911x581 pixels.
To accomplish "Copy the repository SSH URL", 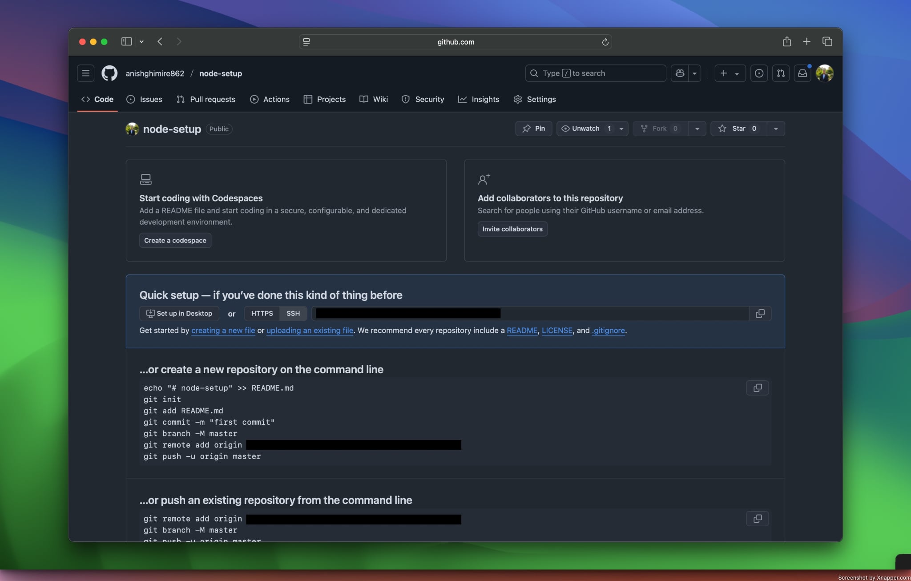I will pyautogui.click(x=760, y=314).
